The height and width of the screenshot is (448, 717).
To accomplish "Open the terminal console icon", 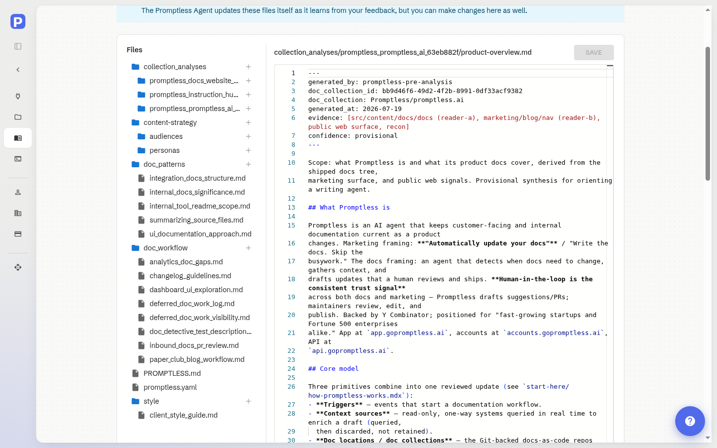I will coord(18,159).
